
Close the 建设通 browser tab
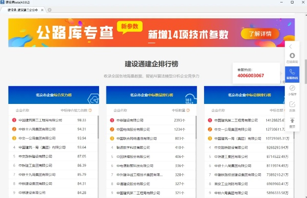43,10
